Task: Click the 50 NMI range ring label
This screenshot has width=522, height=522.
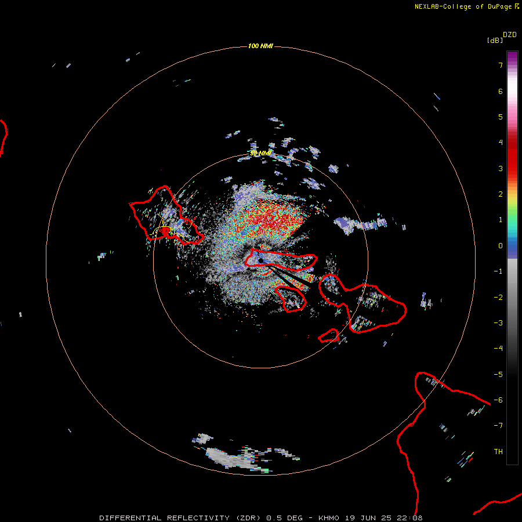Action: point(260,153)
